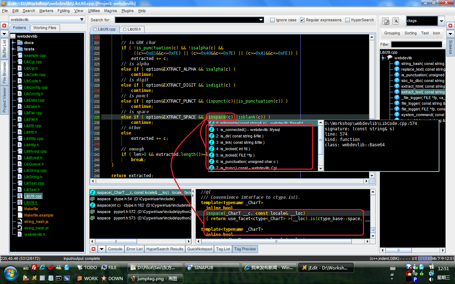Open the Markers menu
The height and width of the screenshot is (284, 455).
[x=46, y=11]
